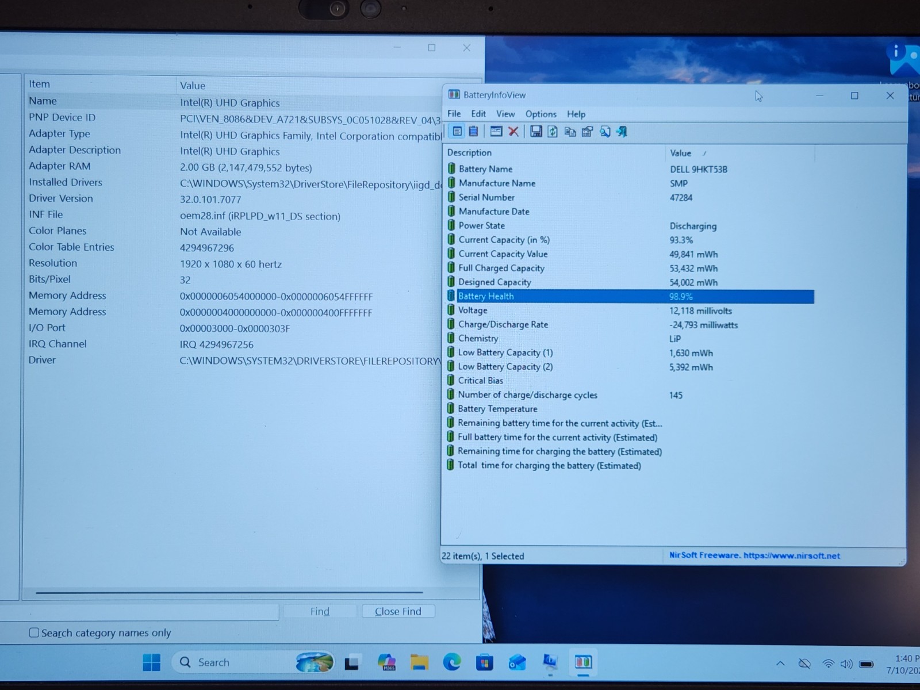Select the Serial Number row

(x=630, y=197)
